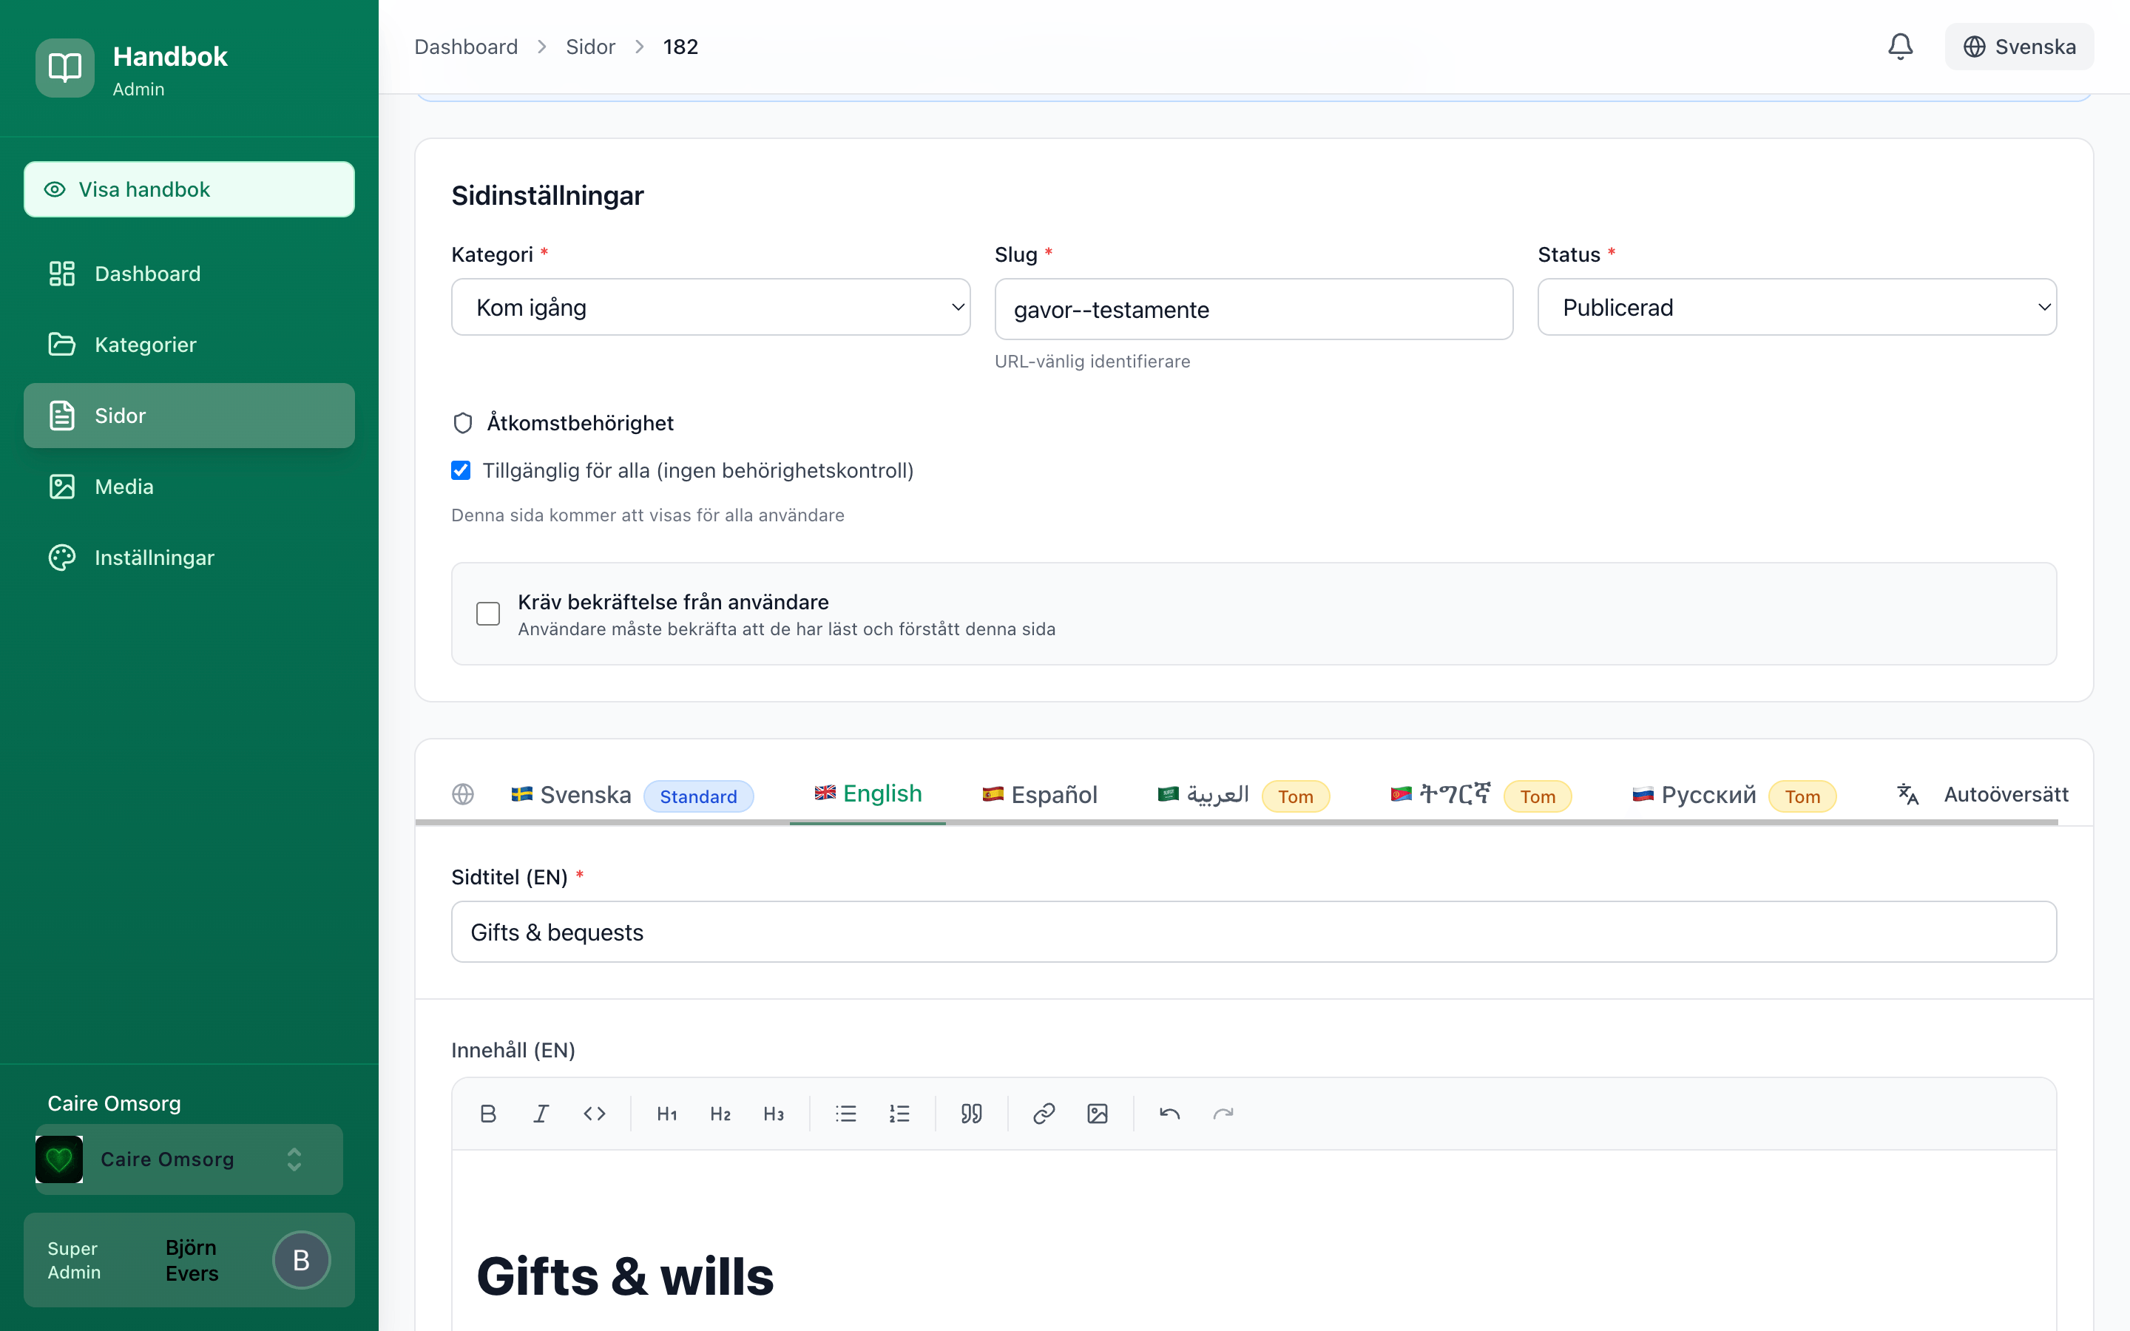Expand the Status dropdown set to Publicerad

(1796, 307)
